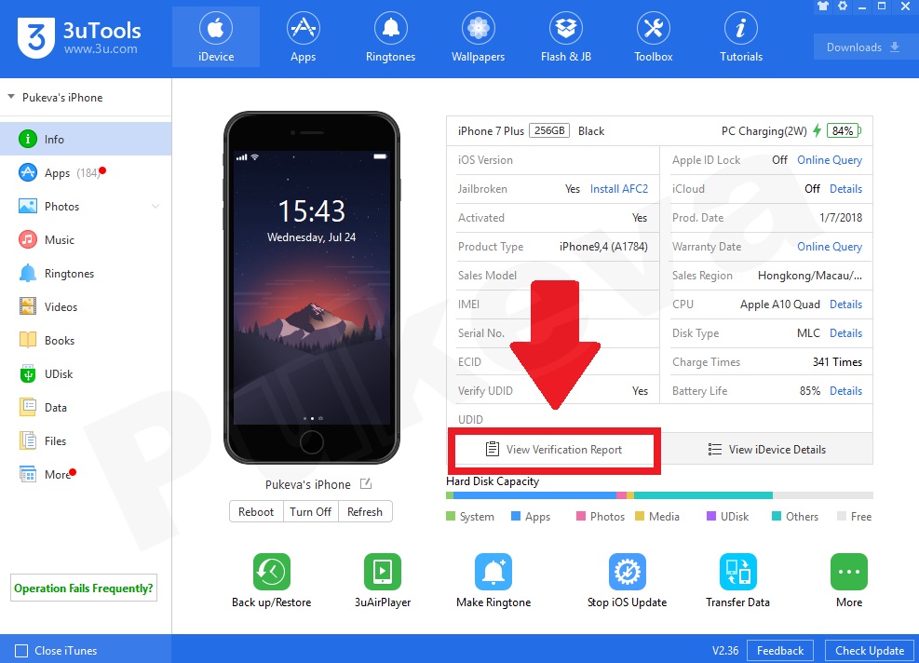Edit device name pencil icon
This screenshot has height=663, width=919.
point(366,483)
